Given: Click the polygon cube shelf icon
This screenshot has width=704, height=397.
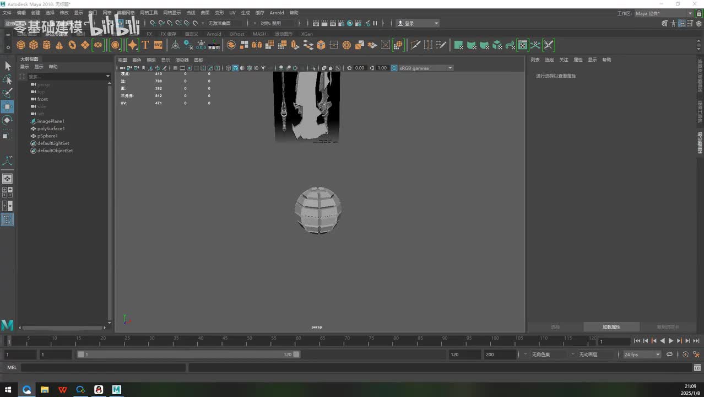Looking at the screenshot, I should click(34, 45).
